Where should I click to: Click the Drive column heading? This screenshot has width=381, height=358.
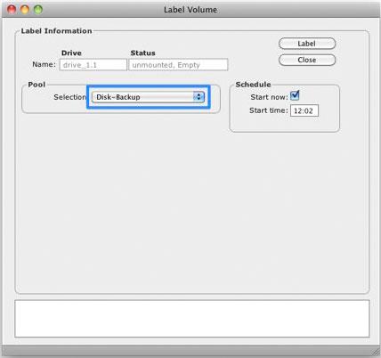click(71, 53)
